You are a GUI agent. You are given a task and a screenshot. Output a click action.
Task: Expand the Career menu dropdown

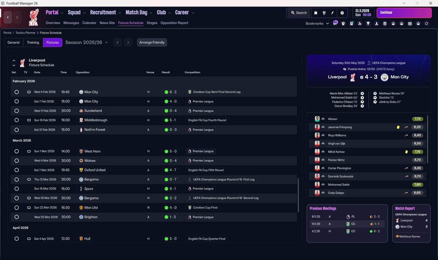coord(193,13)
